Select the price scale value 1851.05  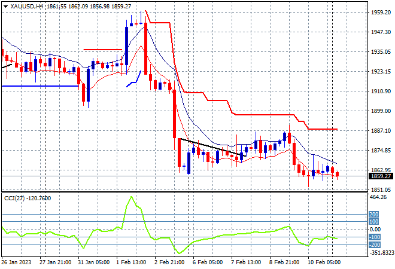381,190
